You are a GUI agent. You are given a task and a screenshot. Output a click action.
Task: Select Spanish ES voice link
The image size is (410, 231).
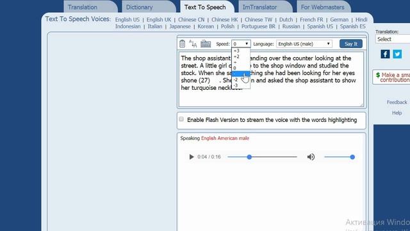[353, 26]
